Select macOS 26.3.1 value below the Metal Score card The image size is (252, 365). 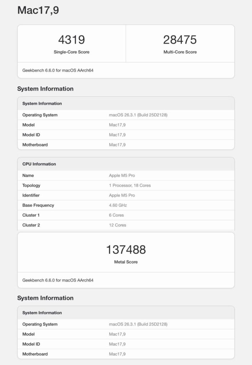[x=138, y=324]
